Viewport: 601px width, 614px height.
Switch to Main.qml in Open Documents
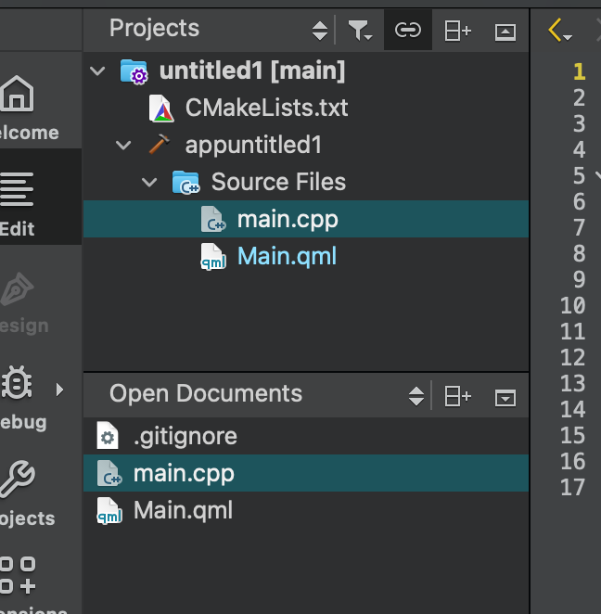pos(182,510)
